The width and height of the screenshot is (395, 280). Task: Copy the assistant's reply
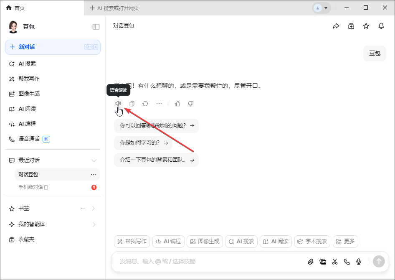coord(132,103)
